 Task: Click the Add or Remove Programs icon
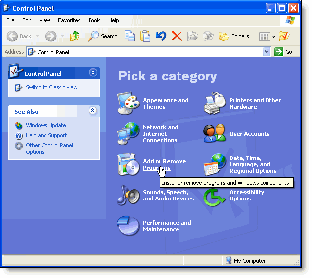point(129,164)
